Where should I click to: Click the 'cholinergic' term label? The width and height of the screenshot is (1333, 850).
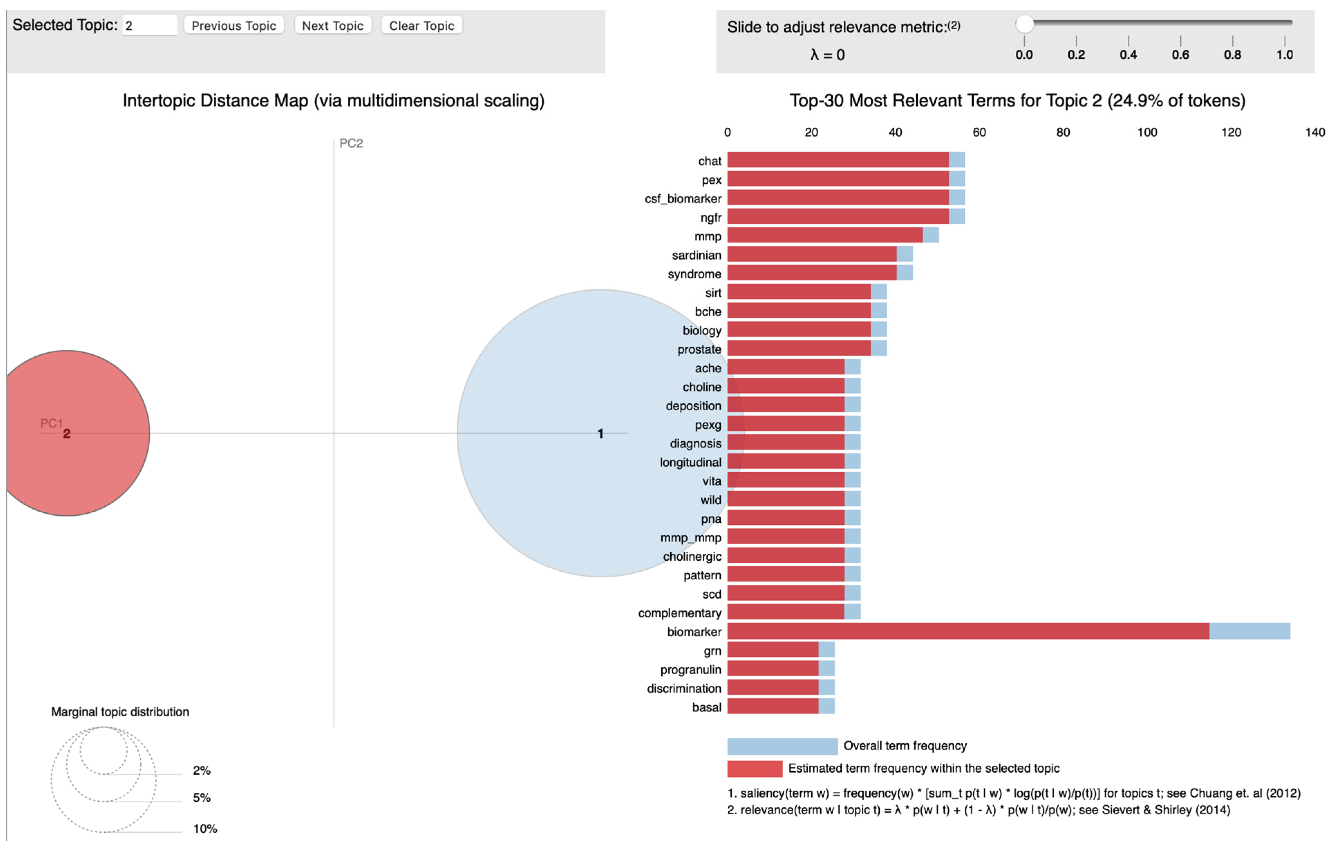[692, 556]
